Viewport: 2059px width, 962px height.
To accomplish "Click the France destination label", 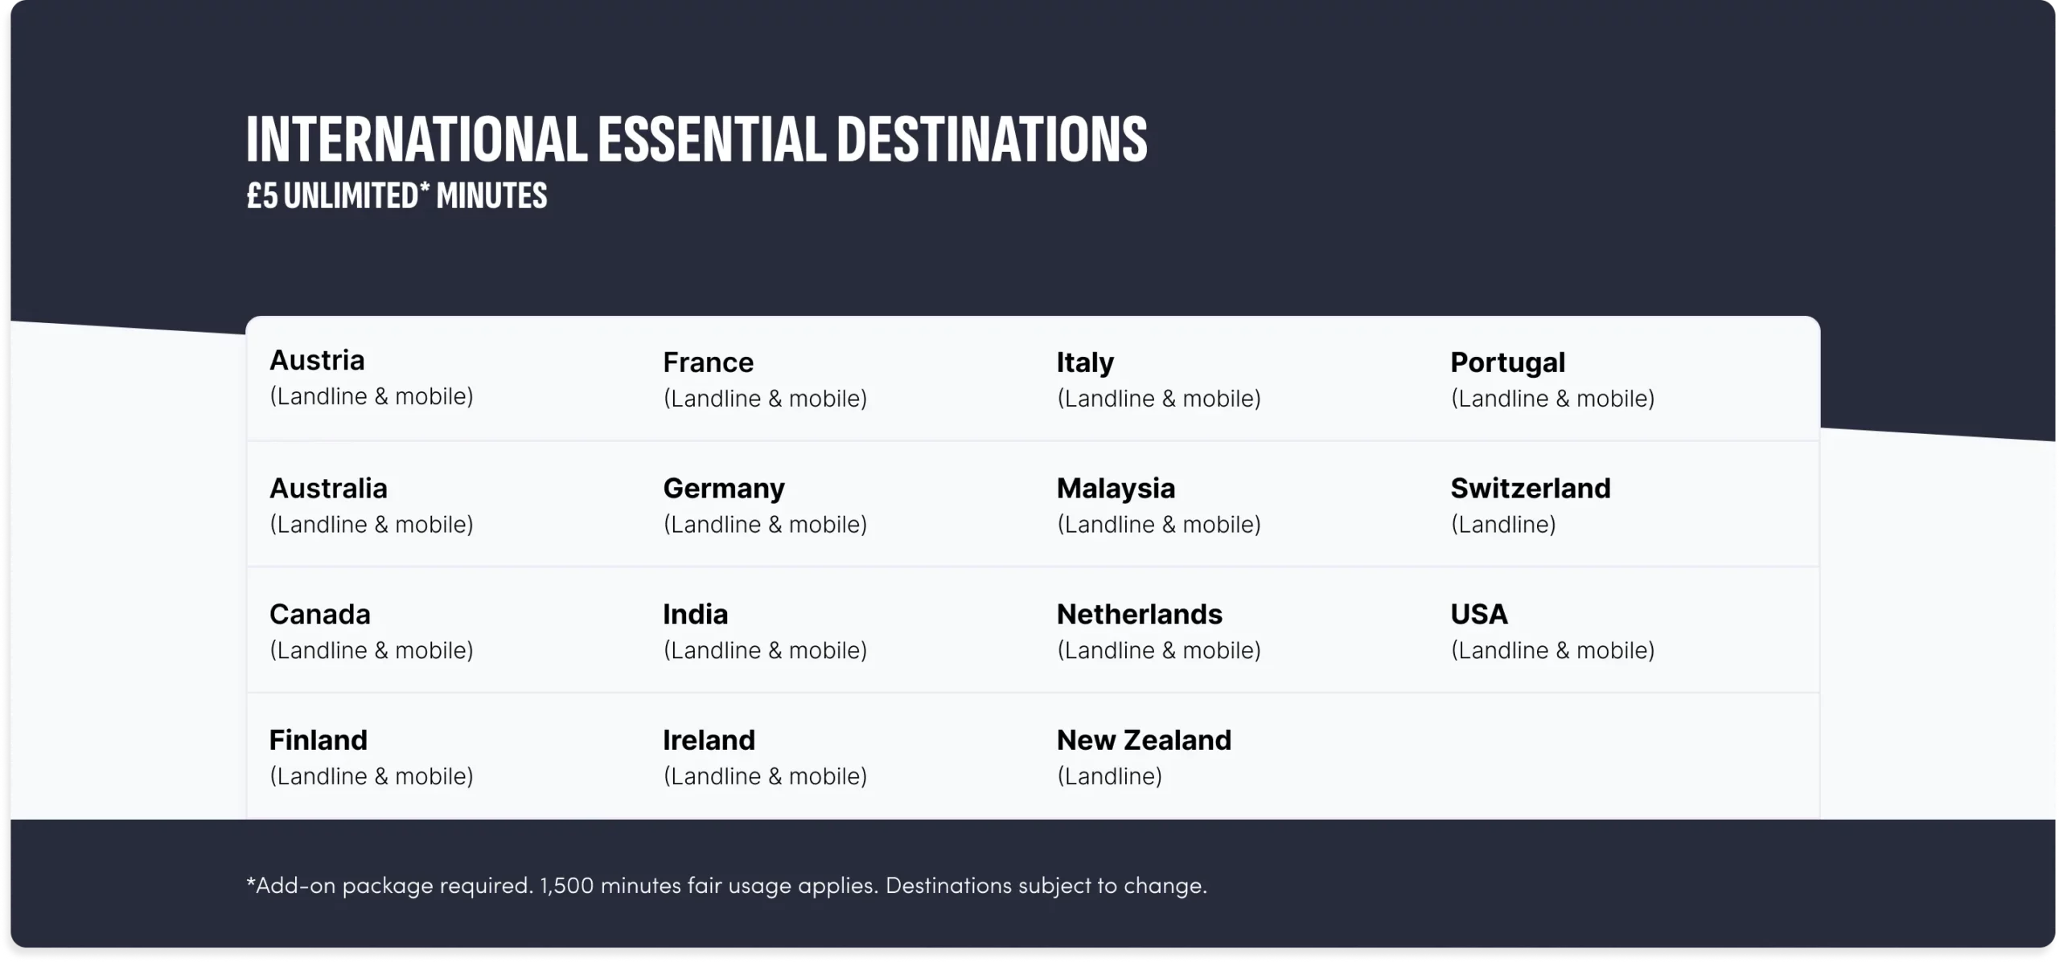I will [x=709, y=363].
